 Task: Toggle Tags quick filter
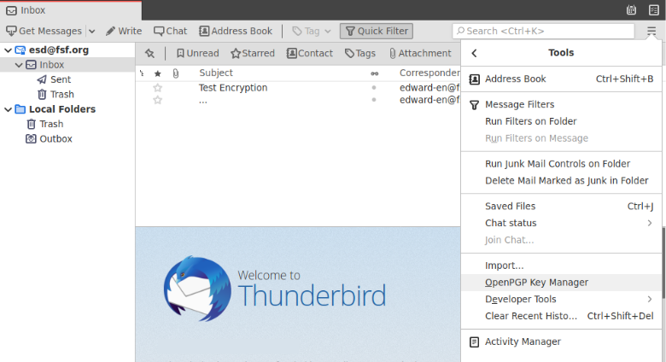(360, 53)
